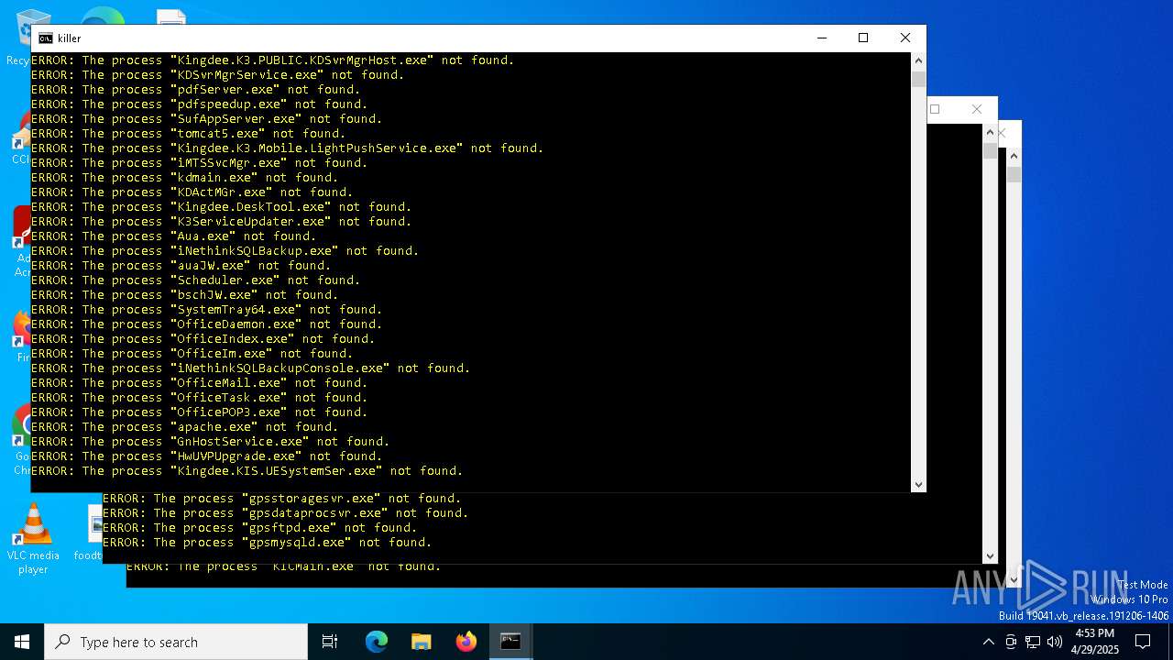The width and height of the screenshot is (1173, 660).
Task: Click the line mentioning "pdfServer.exe"
Action: 196,89
